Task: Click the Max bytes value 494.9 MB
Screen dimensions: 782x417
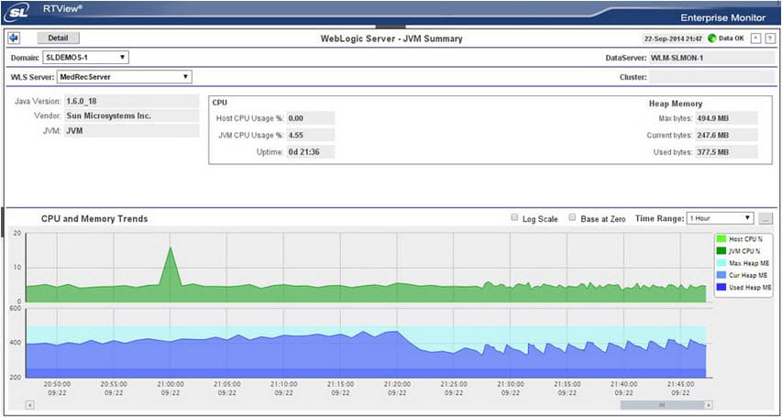Action: [x=726, y=118]
